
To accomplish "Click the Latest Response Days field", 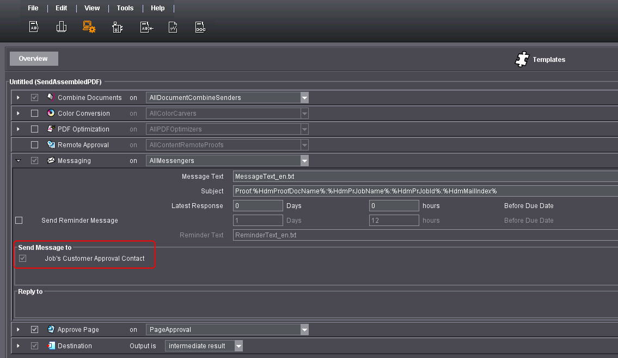I will click(x=258, y=206).
